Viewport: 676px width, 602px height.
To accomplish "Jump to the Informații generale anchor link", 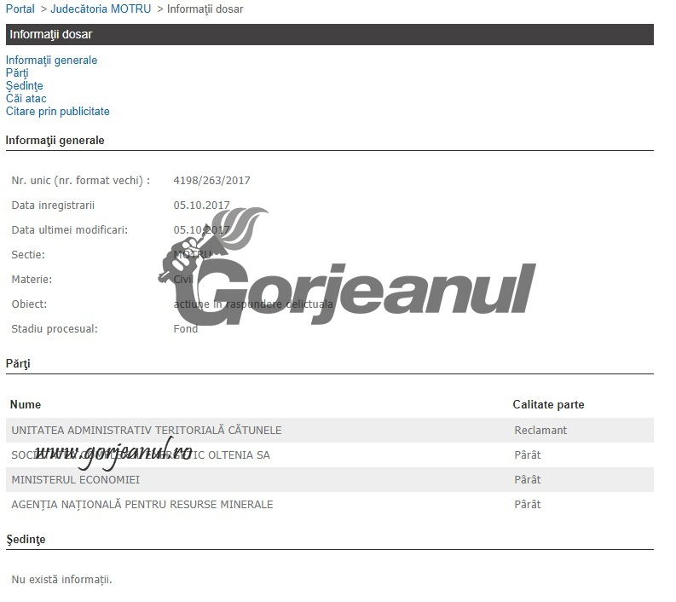I will pos(51,61).
